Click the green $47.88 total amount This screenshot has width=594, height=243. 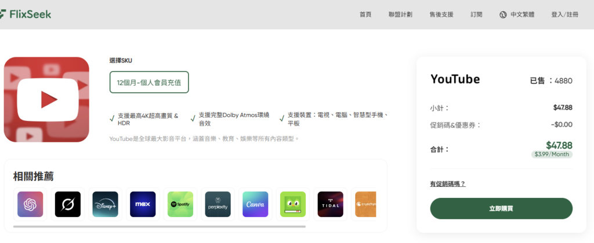[x=559, y=145]
